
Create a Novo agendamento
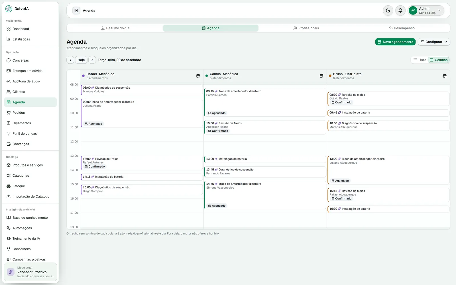click(395, 42)
